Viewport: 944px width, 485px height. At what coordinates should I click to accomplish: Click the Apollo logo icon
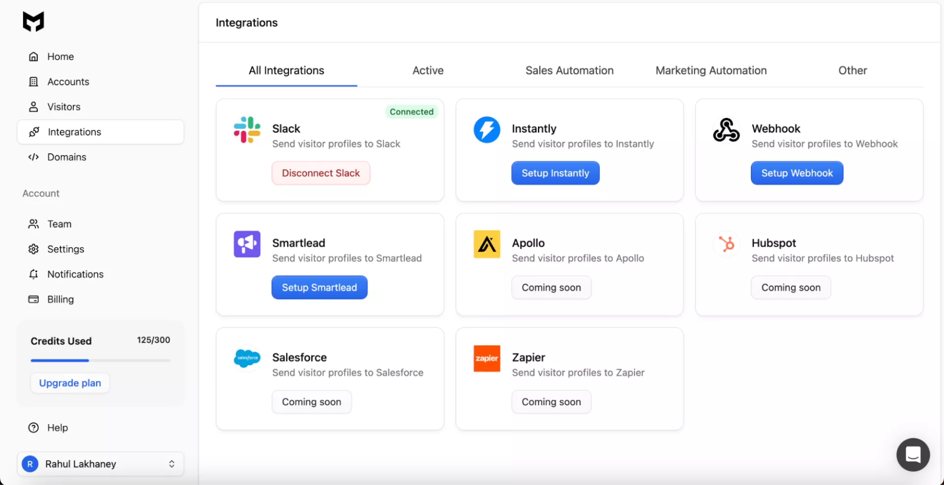tap(487, 244)
